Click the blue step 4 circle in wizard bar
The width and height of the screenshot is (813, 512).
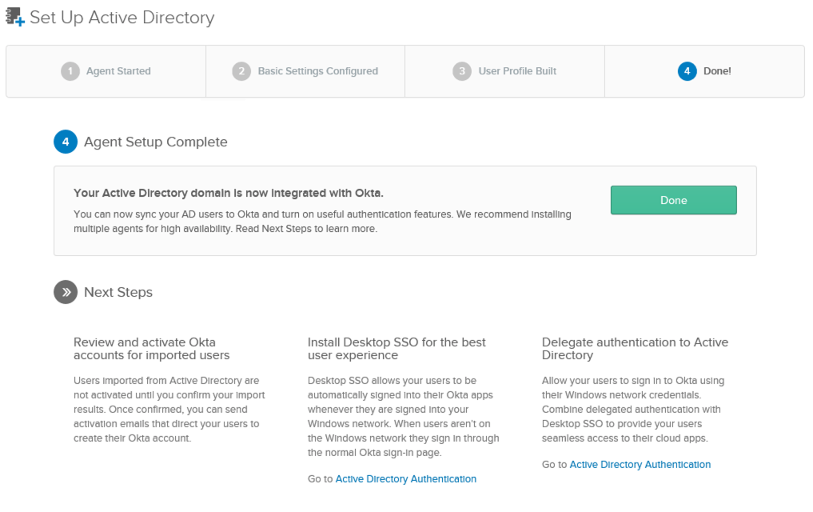[687, 71]
